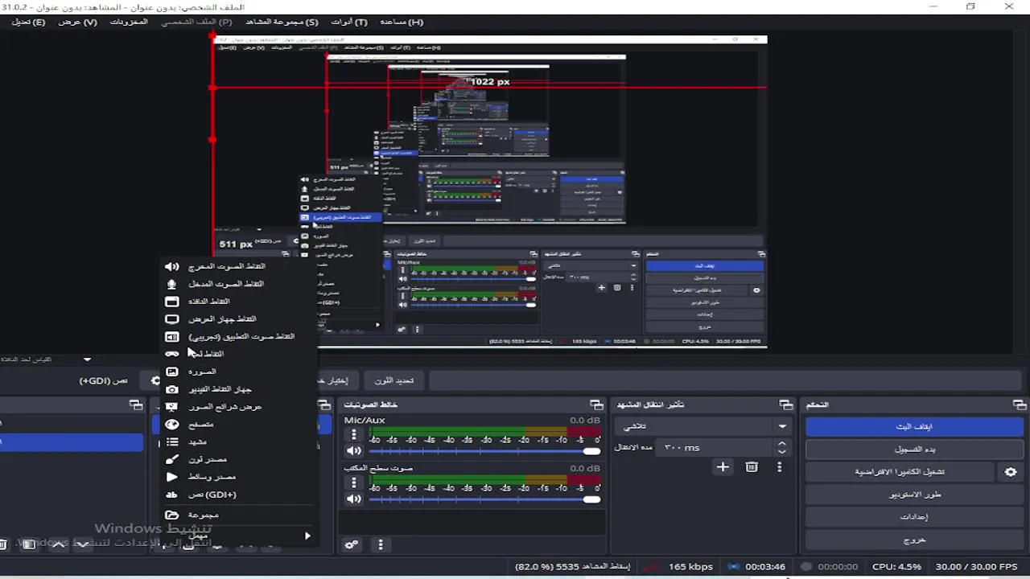Viewport: 1030px width, 579px height.
Task: Increase transition duration with up arrow
Action: pyautogui.click(x=781, y=443)
